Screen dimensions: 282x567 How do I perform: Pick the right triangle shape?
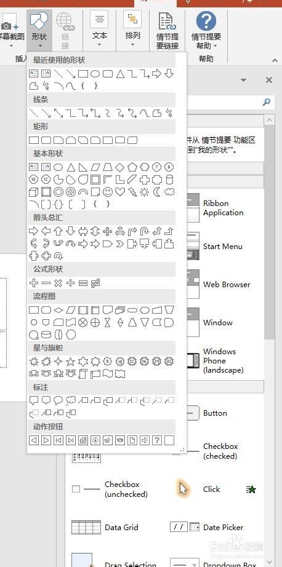tap(83, 167)
